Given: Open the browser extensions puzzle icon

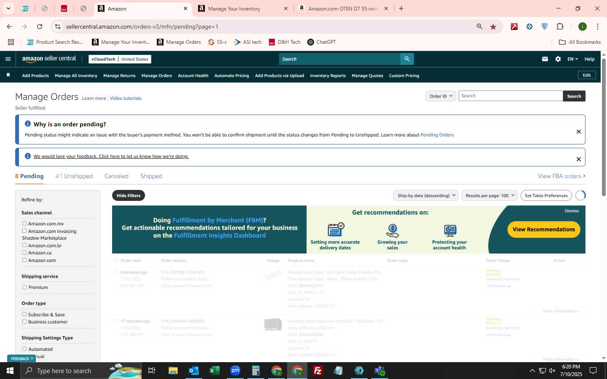Looking at the screenshot, I should click(x=560, y=27).
